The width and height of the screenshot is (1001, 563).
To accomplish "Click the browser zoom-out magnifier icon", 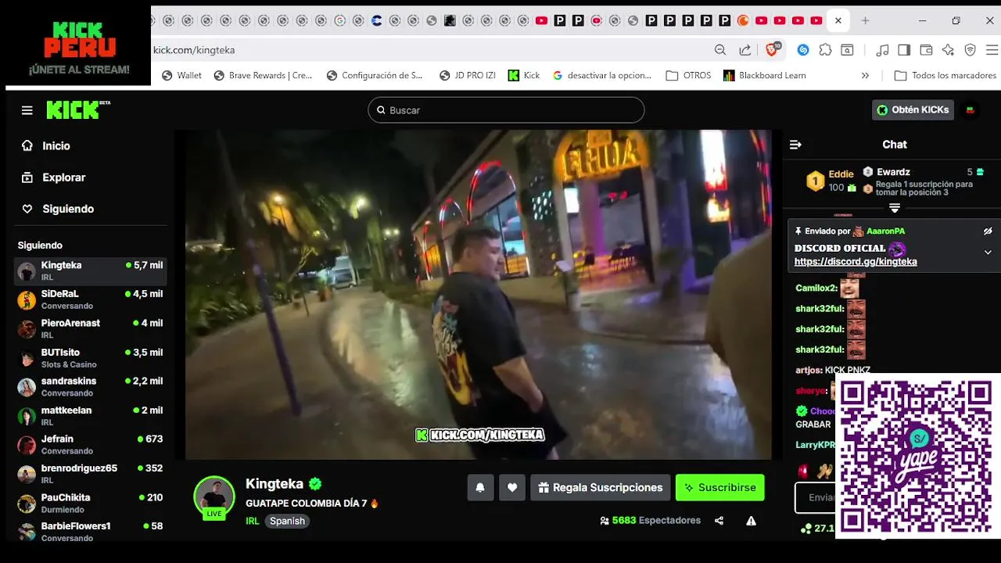I will coord(720,50).
